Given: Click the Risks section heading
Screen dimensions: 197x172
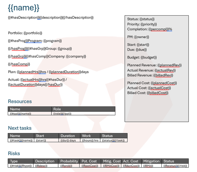Looking at the screenshot, I should point(14,153).
